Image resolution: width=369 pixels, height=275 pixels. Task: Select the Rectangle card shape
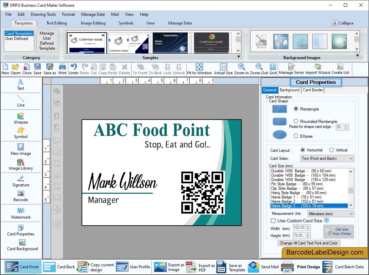pos(296,109)
